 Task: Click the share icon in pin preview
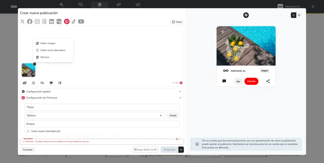click(x=268, y=81)
